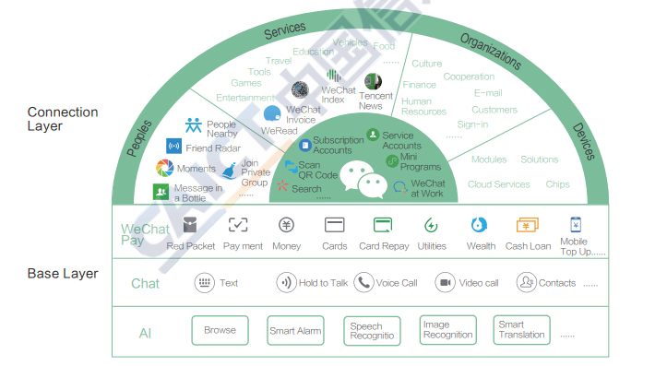Open the Mini Programs icon
Viewport: 667px width, 366px height.
392,161
